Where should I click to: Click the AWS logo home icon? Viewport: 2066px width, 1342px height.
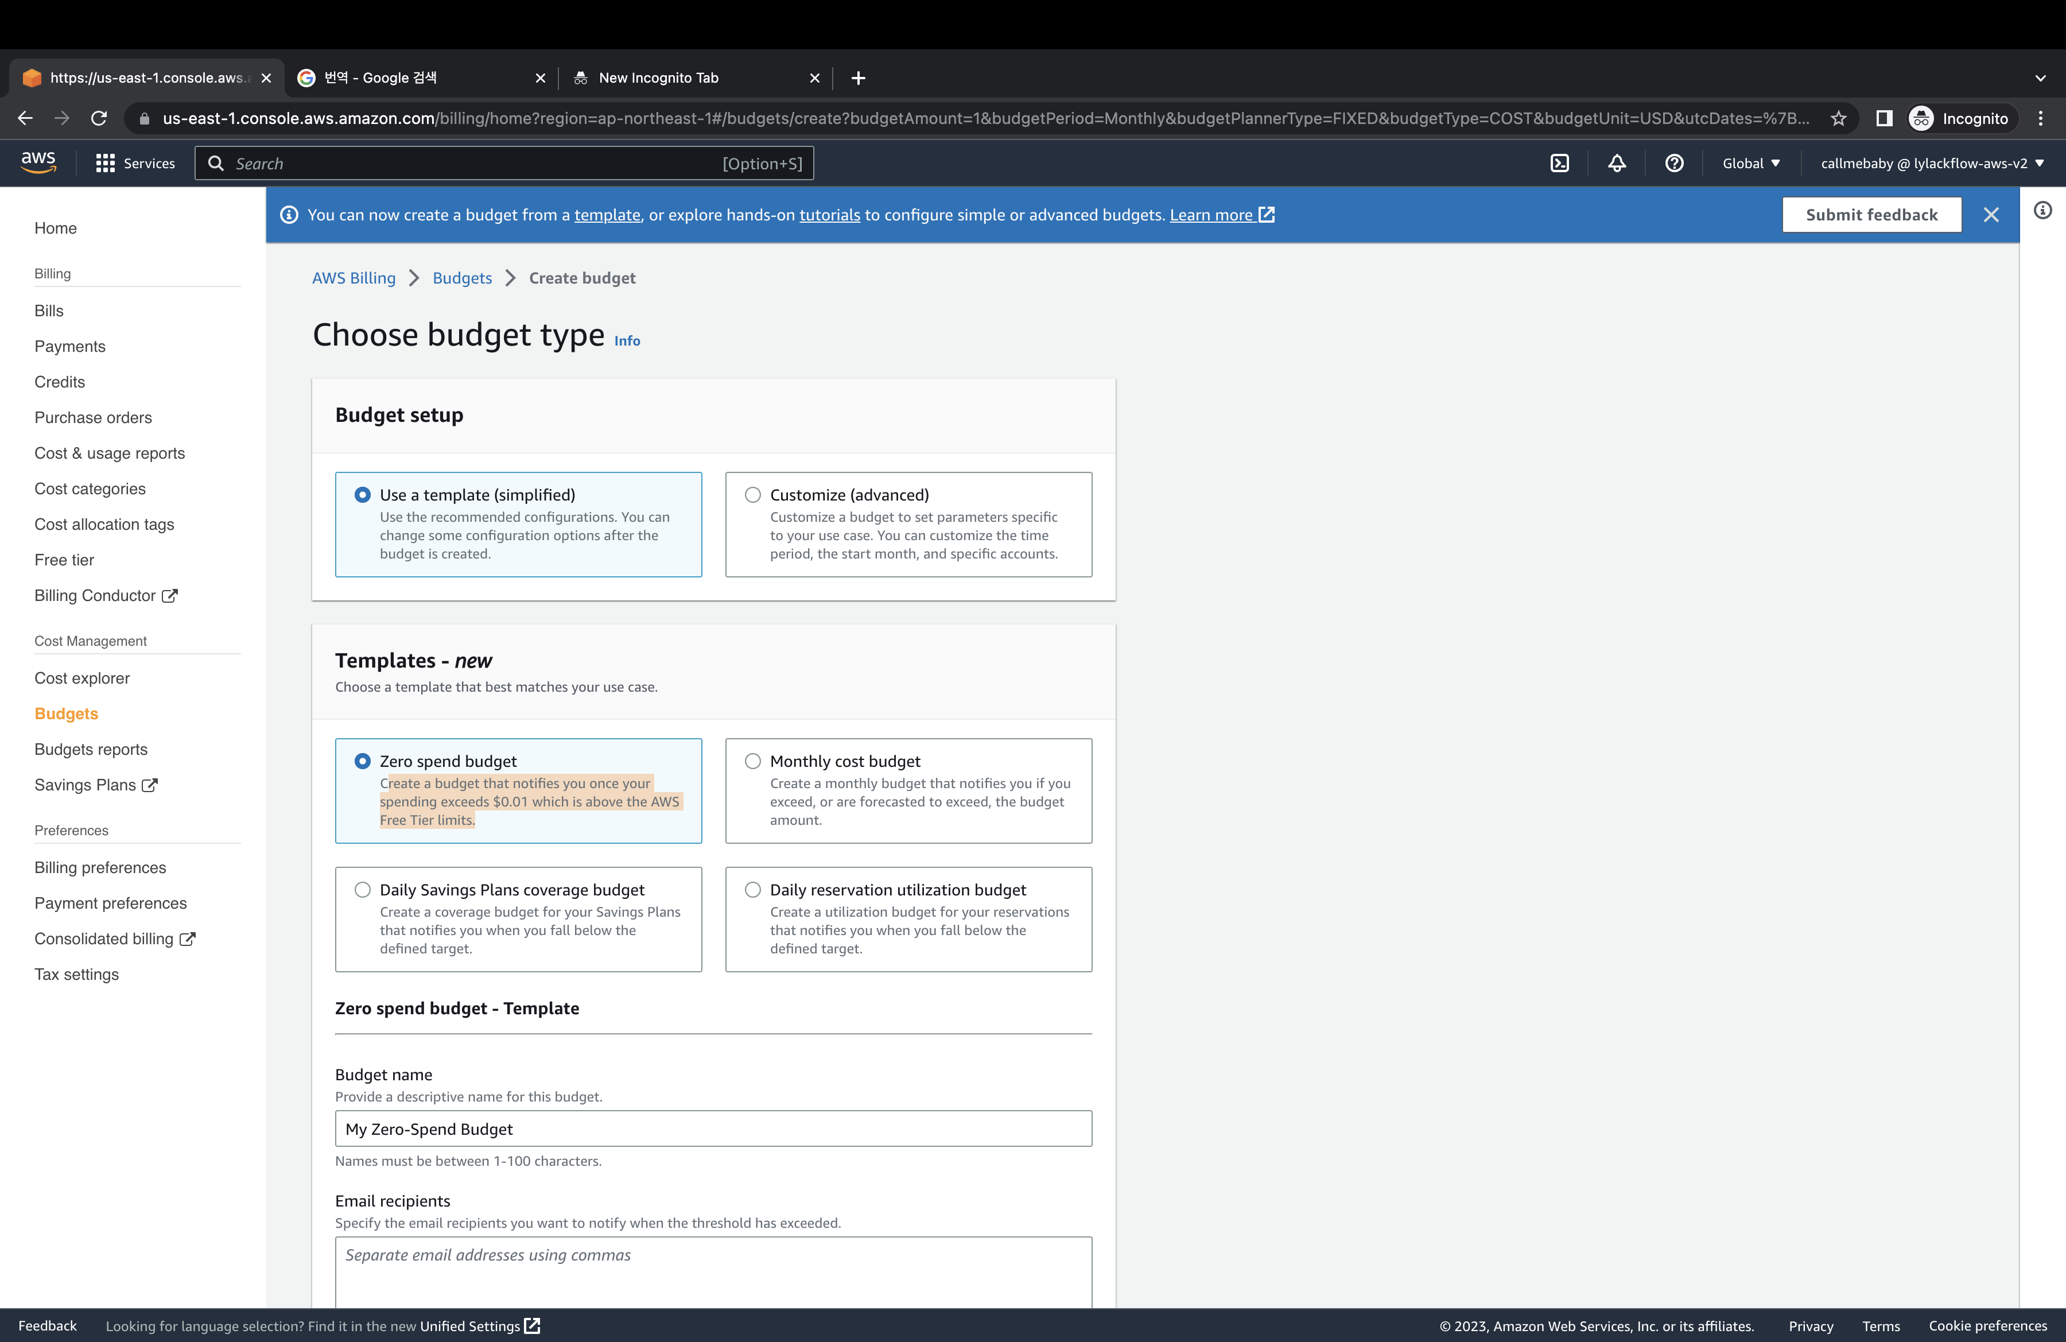click(x=38, y=162)
